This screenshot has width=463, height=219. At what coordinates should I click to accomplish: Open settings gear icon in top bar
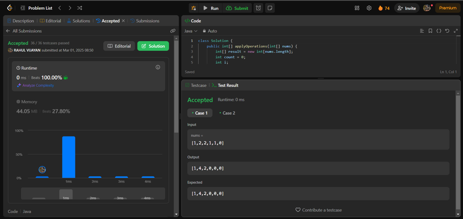pos(369,8)
